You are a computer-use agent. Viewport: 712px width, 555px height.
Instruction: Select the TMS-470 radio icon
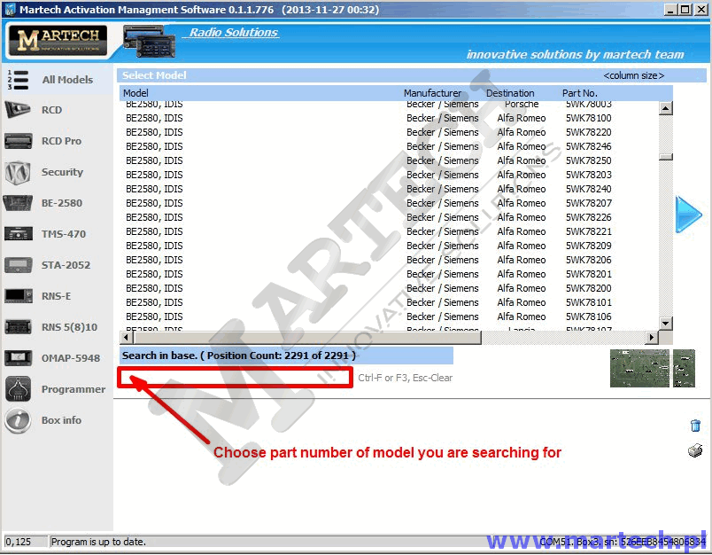(19, 234)
